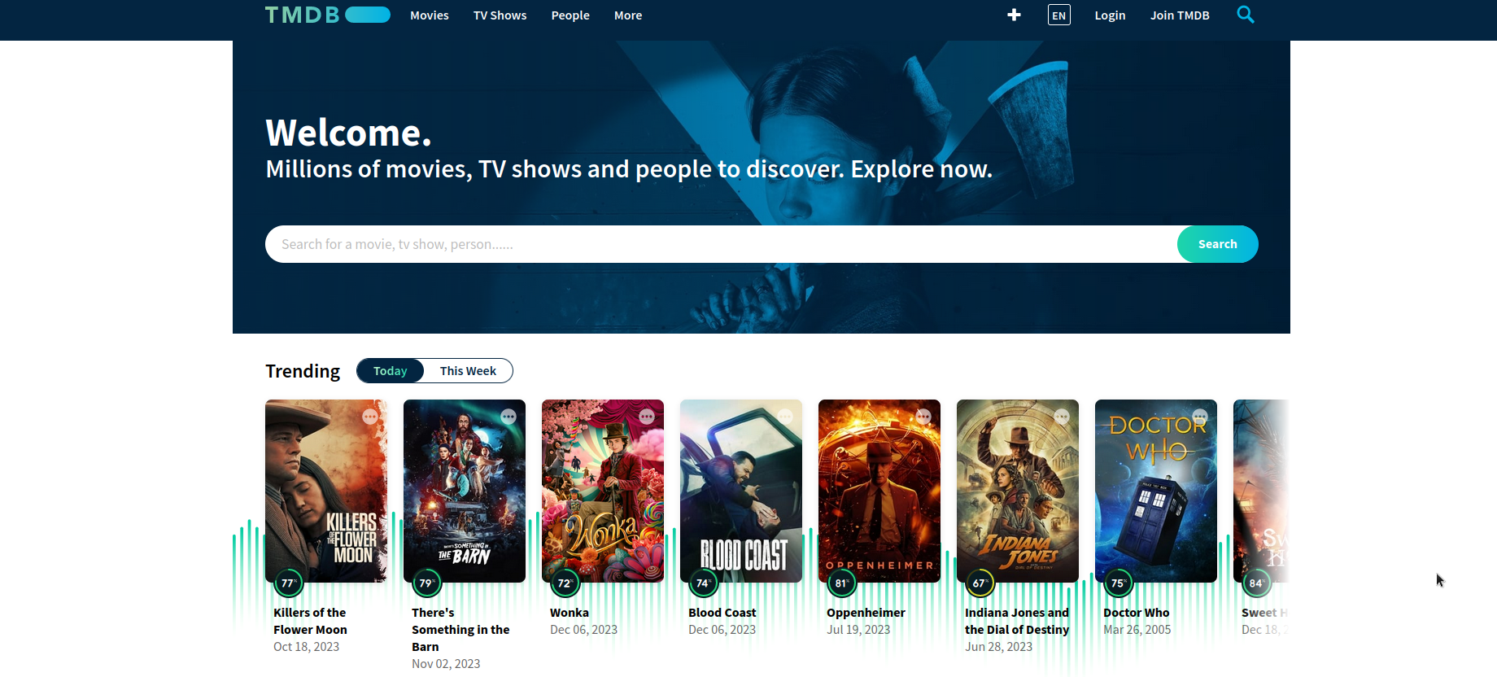The image size is (1497, 677).
Task: Open the Doctor Who poster
Action: 1156,491
